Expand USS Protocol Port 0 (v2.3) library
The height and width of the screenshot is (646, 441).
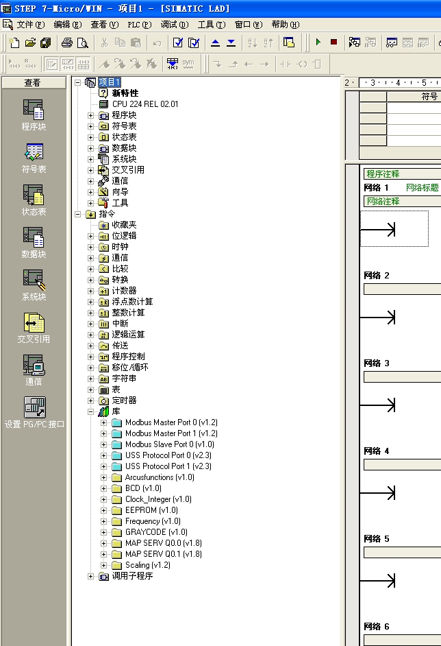click(x=103, y=455)
